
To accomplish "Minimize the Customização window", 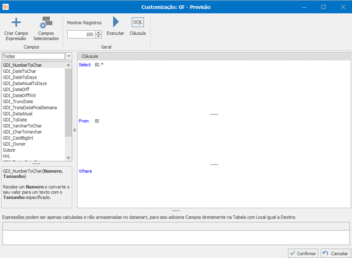I will click(304, 7).
